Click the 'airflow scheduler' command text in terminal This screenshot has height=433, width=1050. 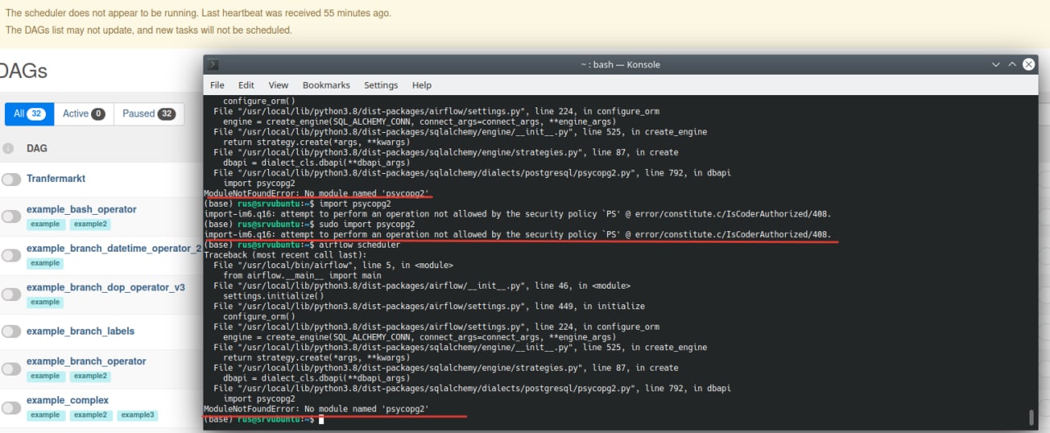click(x=361, y=245)
